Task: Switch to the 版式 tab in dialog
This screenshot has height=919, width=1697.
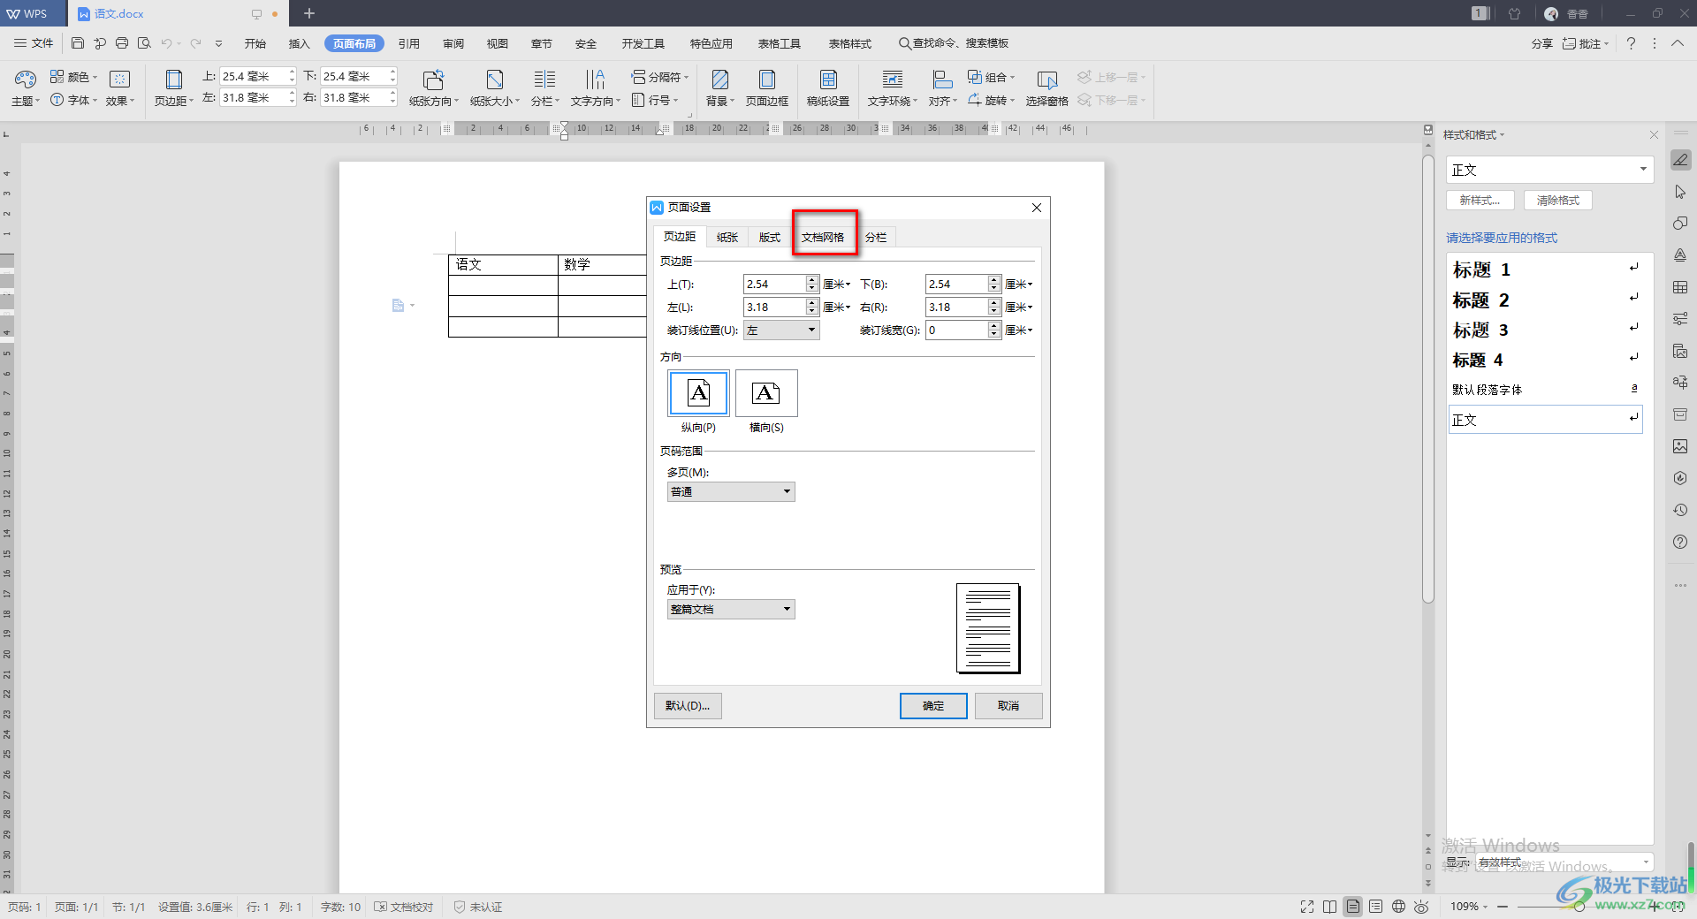Action: pyautogui.click(x=770, y=237)
